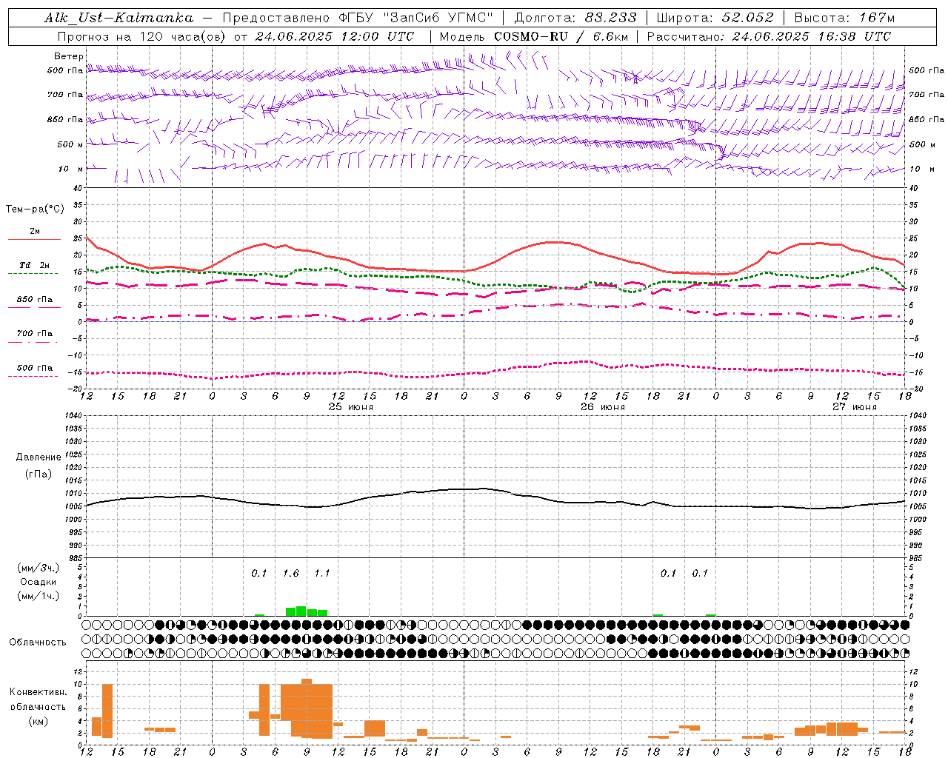Click the 500 м wind level label beside Ветер
This screenshot has height=758, width=948.
pyautogui.click(x=71, y=144)
